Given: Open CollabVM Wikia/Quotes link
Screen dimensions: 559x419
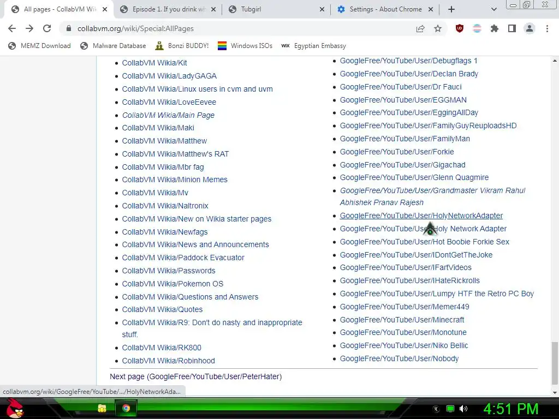Looking at the screenshot, I should 162,310.
